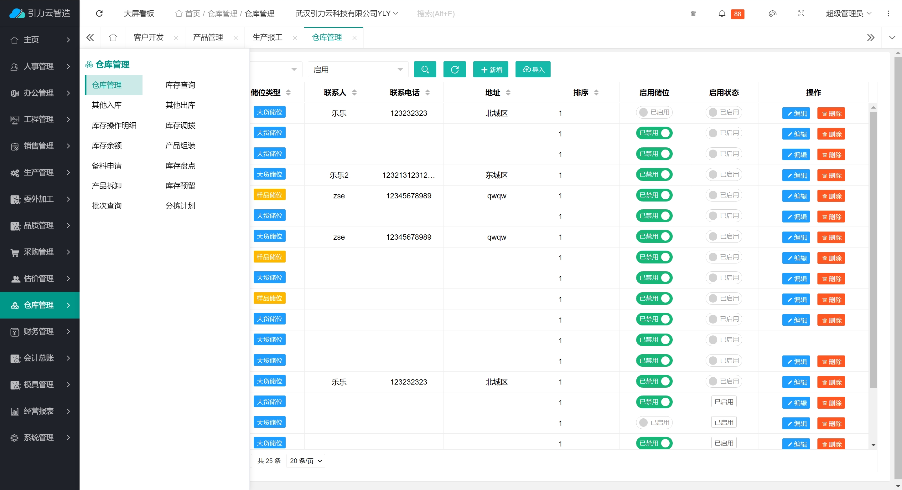Reload page using top-left refresh icon

pyautogui.click(x=99, y=14)
